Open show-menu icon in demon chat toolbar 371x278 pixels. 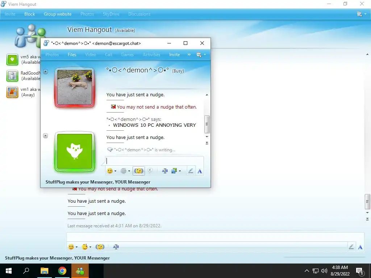coord(199,55)
